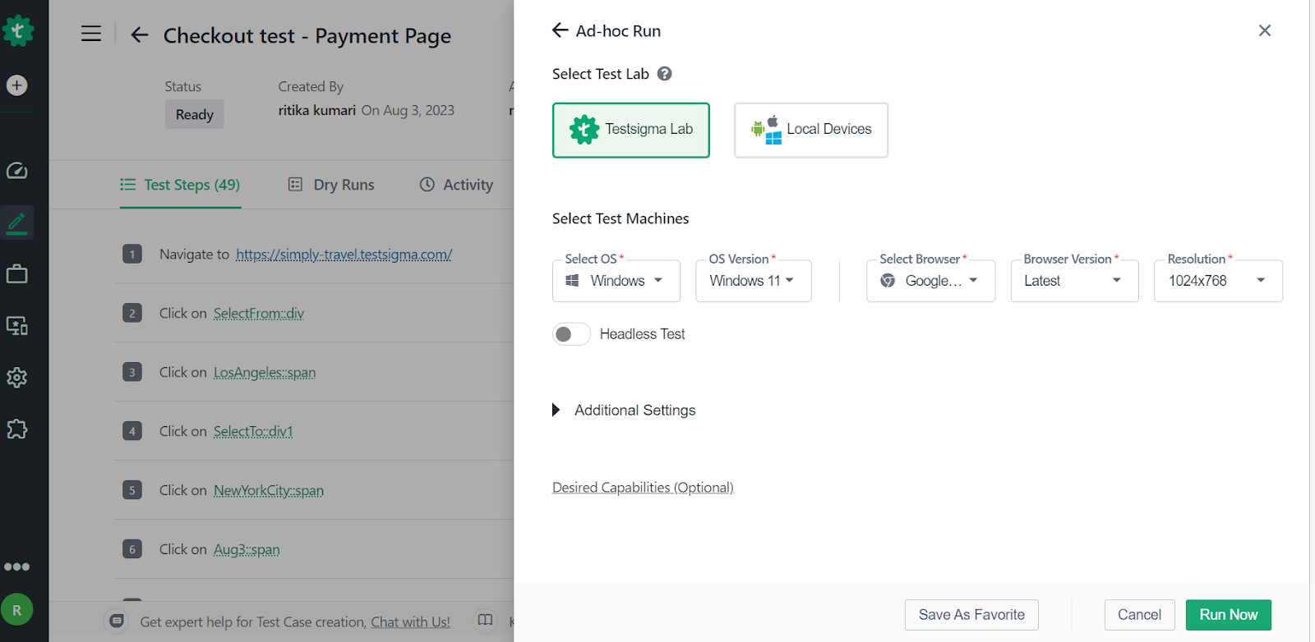Close the Ad-hoc Run panel
The image size is (1315, 642).
(1265, 30)
